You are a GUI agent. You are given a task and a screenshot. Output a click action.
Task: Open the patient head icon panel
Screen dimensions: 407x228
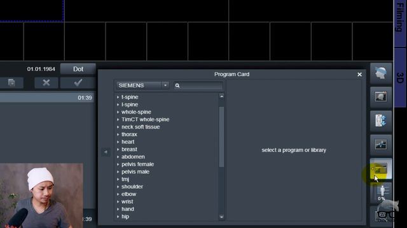click(x=381, y=73)
